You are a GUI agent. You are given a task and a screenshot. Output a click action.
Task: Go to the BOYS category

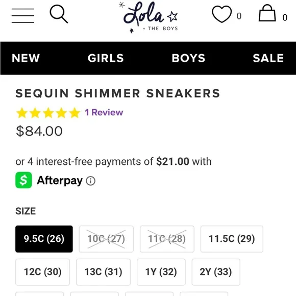tap(188, 58)
